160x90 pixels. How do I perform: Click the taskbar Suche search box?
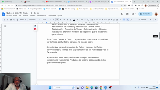click(64, 87)
